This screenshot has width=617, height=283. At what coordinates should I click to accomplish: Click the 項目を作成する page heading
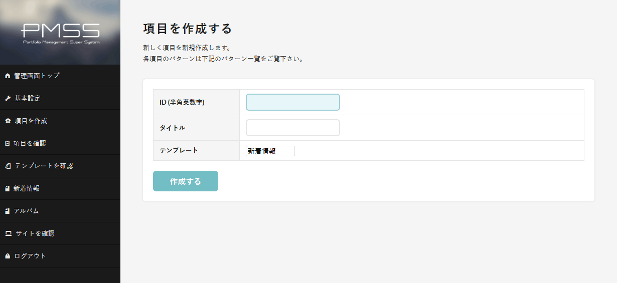click(x=188, y=29)
